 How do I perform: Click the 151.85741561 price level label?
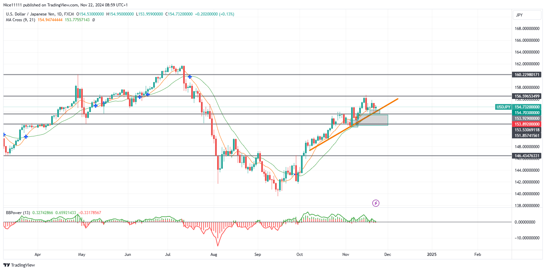click(527, 136)
